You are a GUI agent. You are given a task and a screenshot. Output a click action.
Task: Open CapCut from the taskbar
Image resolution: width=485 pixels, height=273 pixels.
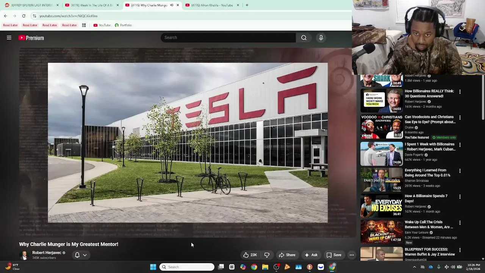[x=232, y=267]
